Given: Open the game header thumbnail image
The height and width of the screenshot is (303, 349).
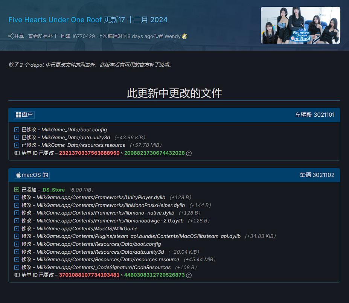Looking at the screenshot, I should [x=300, y=25].
